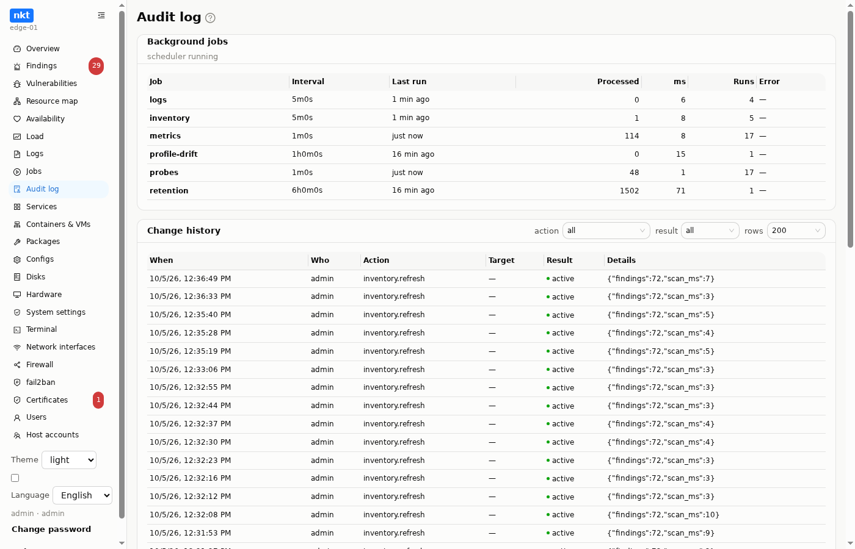Click the Jobs play-circle icon

[x=17, y=171]
